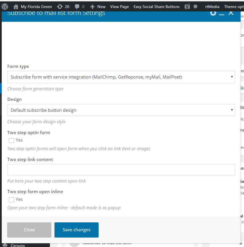Image resolution: width=244 pixels, height=247 pixels.
Task: Open the Form type dropdown
Action: click(121, 77)
